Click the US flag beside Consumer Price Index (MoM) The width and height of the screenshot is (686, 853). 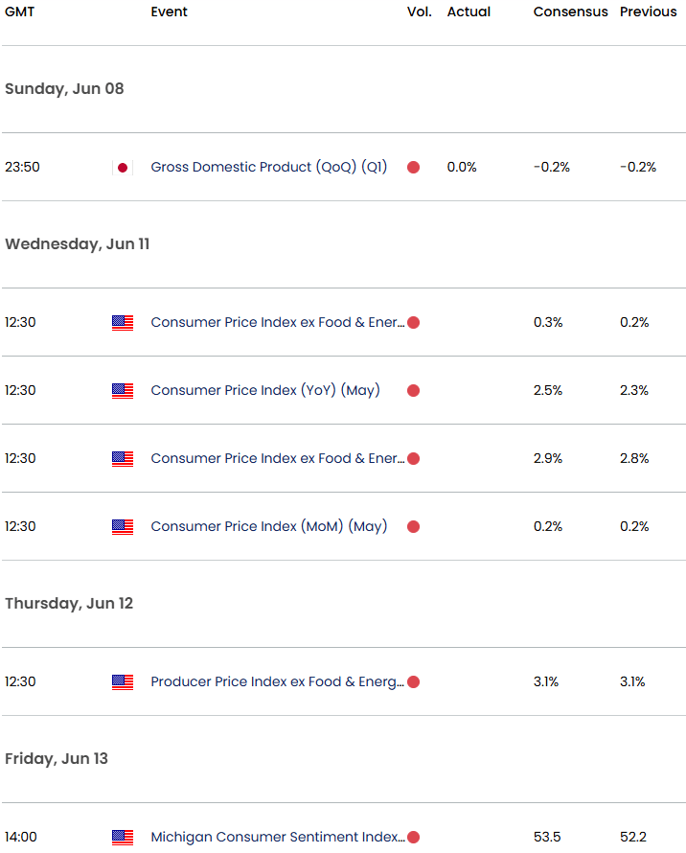(x=122, y=526)
